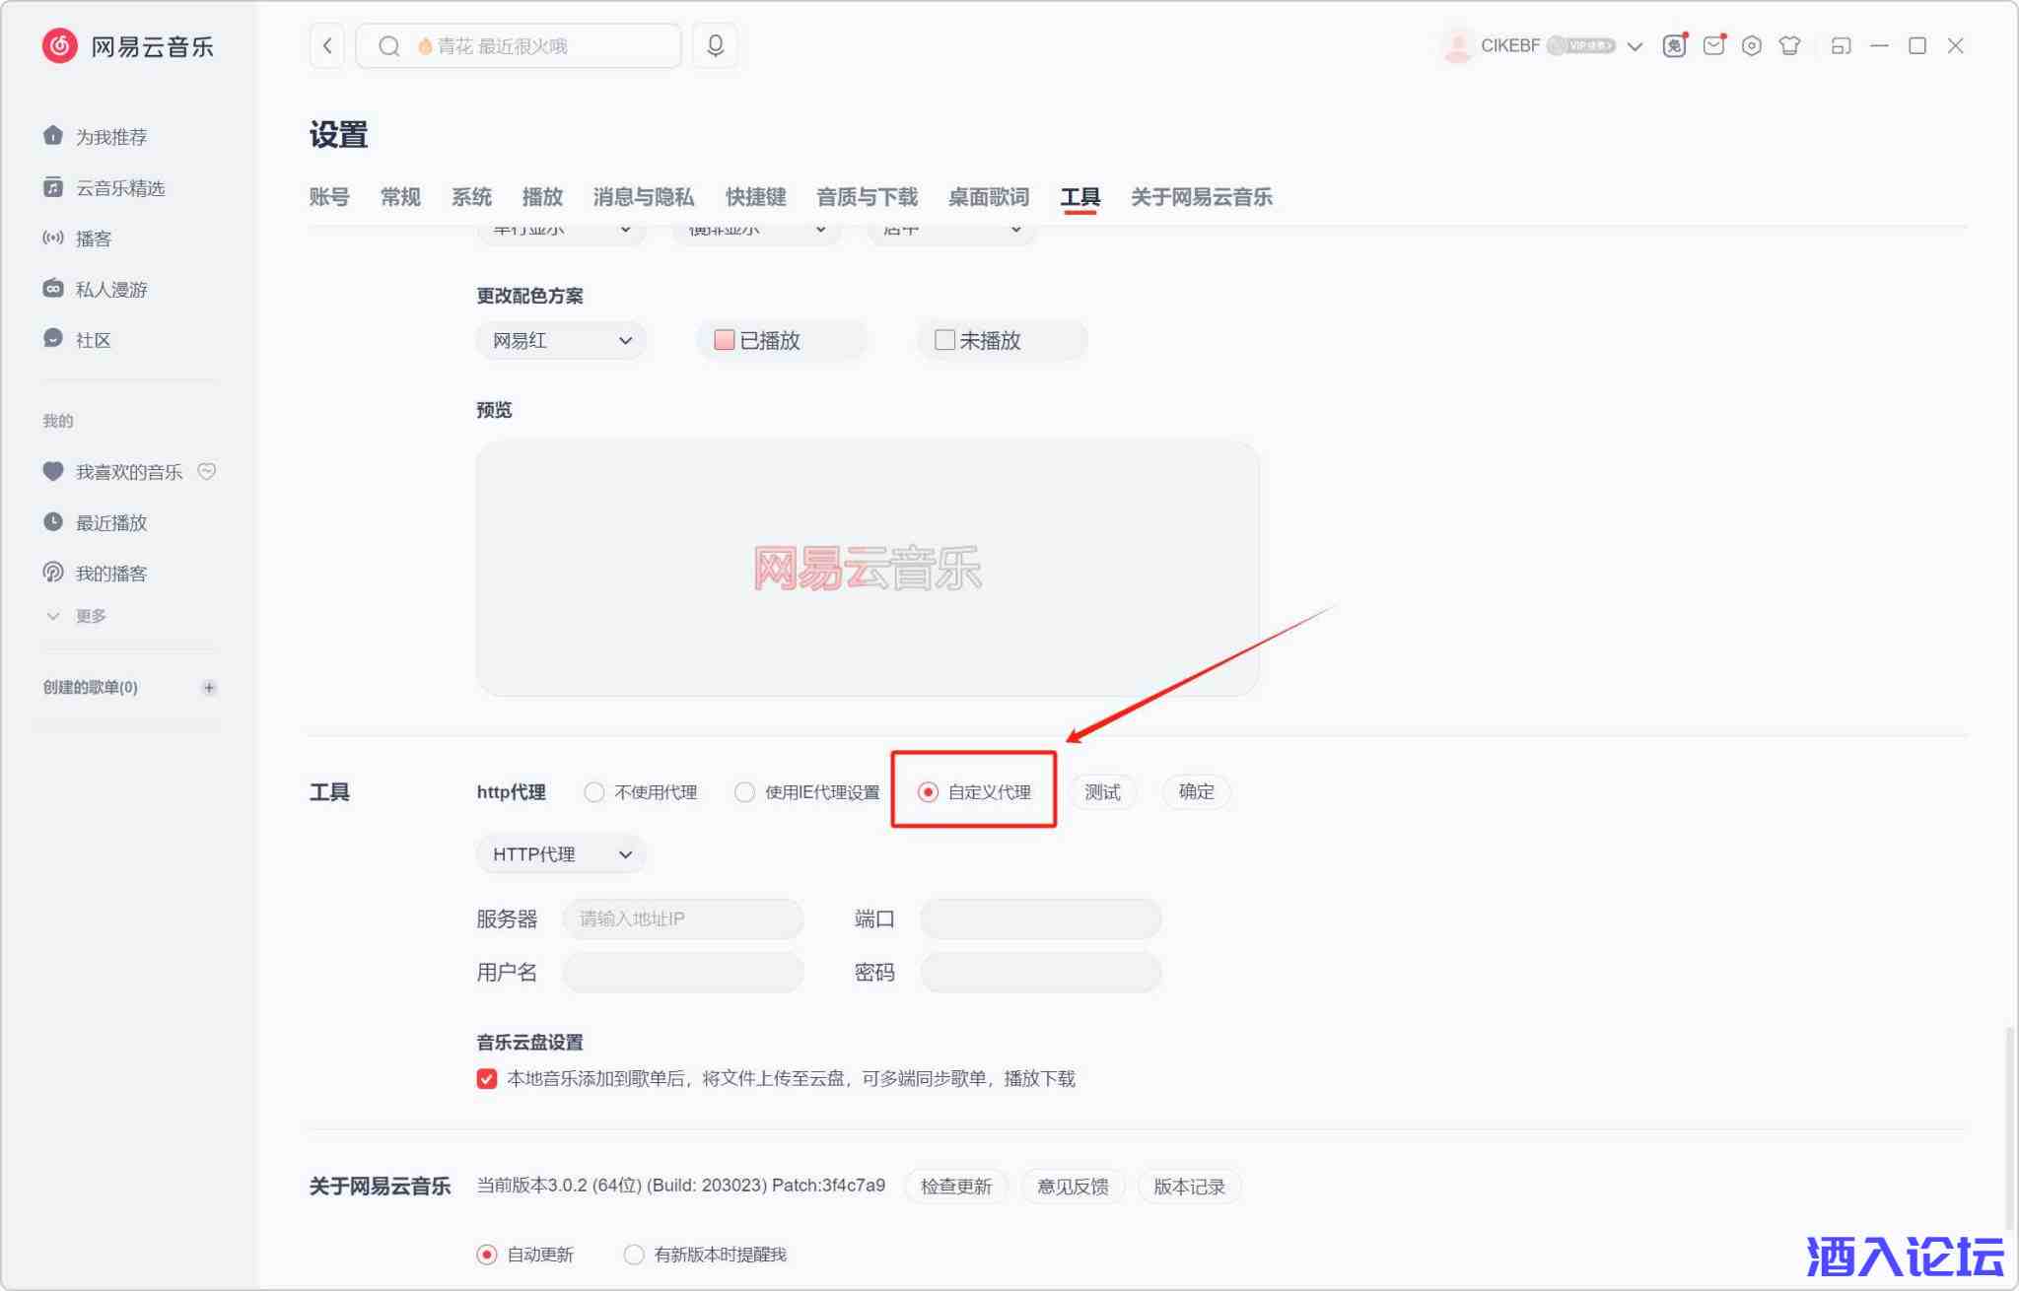This screenshot has width=2019, height=1291.
Task: Uncheck the upload local music to cloud checkbox
Action: click(x=486, y=1079)
